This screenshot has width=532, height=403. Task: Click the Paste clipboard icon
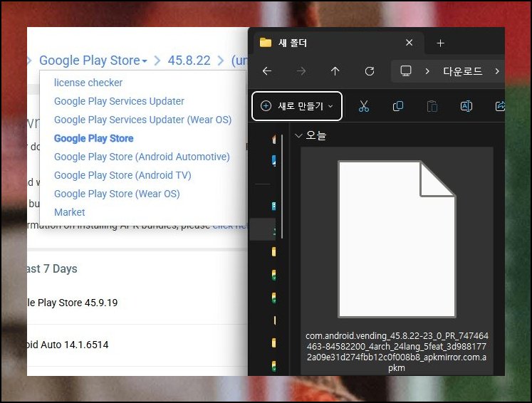coord(432,106)
